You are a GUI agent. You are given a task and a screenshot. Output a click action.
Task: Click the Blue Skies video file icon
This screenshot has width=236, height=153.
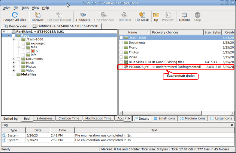click(x=126, y=62)
